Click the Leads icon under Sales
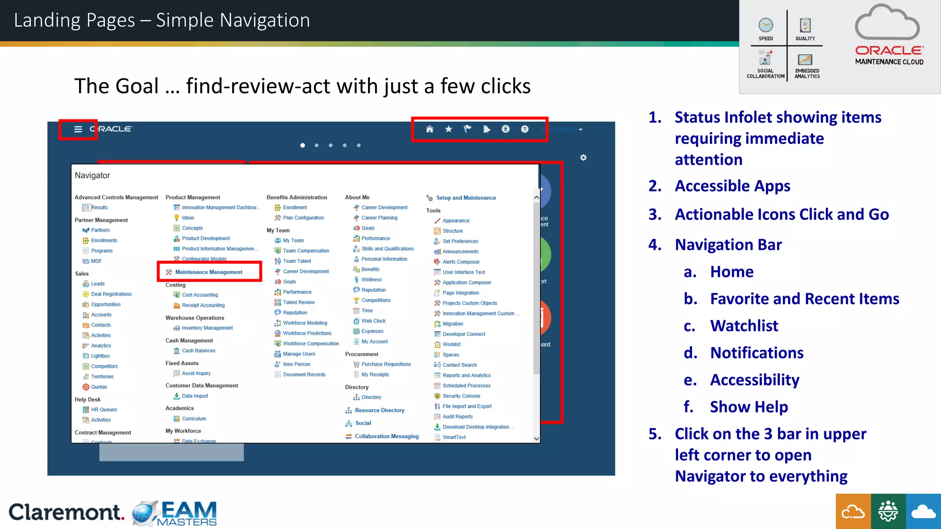This screenshot has height=529, width=941. pyautogui.click(x=86, y=284)
